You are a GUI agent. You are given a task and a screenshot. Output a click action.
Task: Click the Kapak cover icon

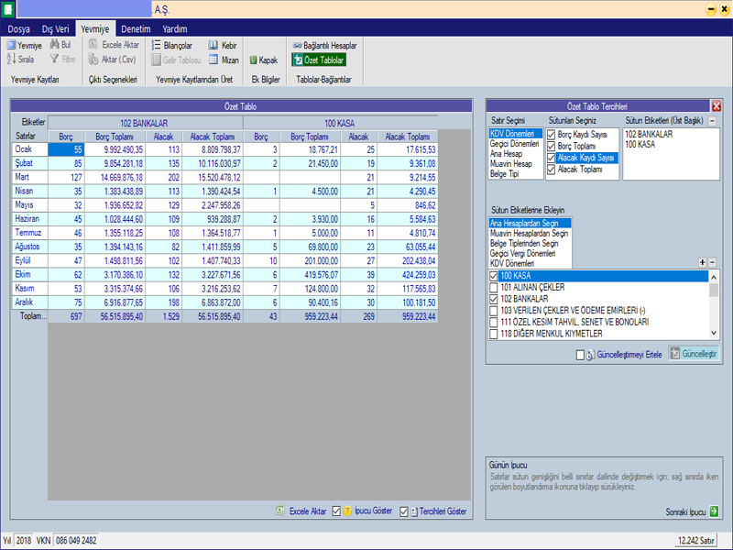tap(253, 60)
